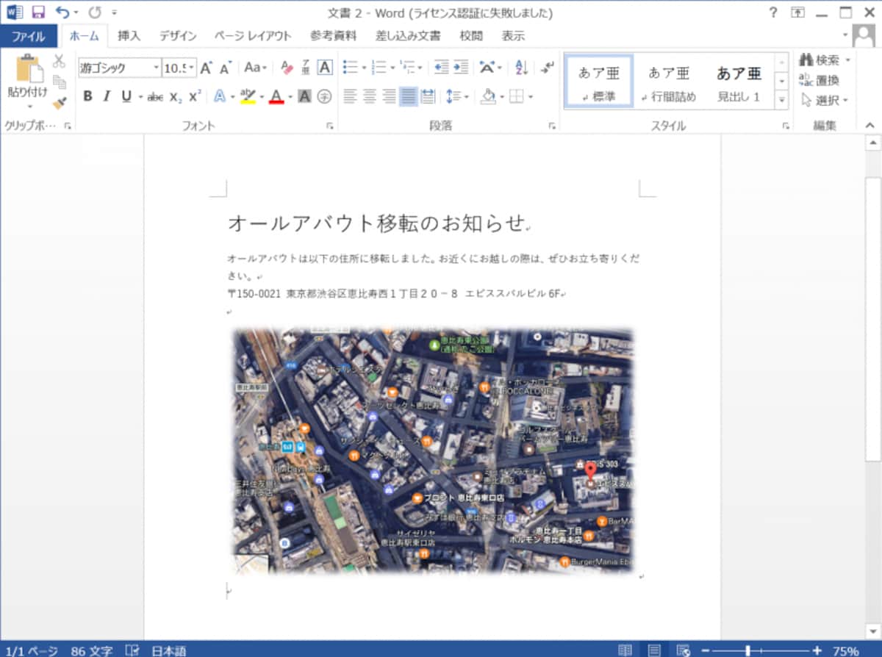Select the Format Painter brush
The height and width of the screenshot is (657, 882).
(60, 103)
